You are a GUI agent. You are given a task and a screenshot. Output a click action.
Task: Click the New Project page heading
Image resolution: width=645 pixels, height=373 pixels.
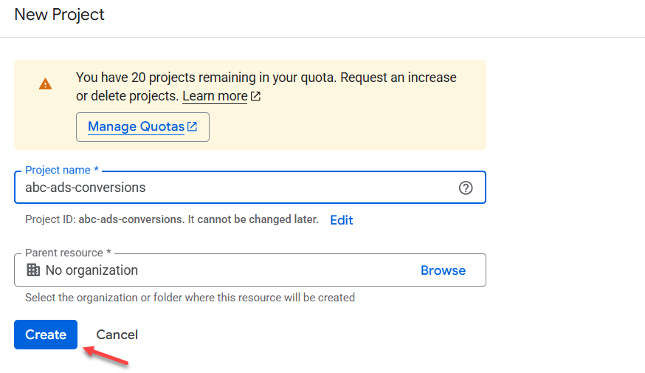click(59, 15)
